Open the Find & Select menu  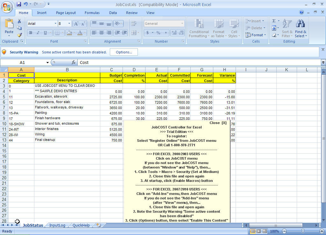tap(301, 28)
